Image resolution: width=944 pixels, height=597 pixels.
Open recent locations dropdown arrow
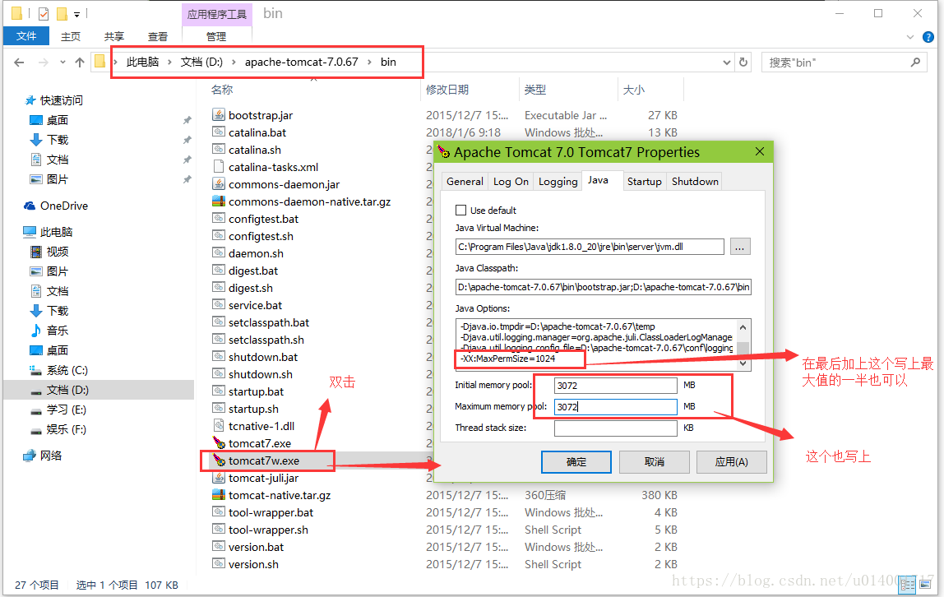click(x=62, y=62)
